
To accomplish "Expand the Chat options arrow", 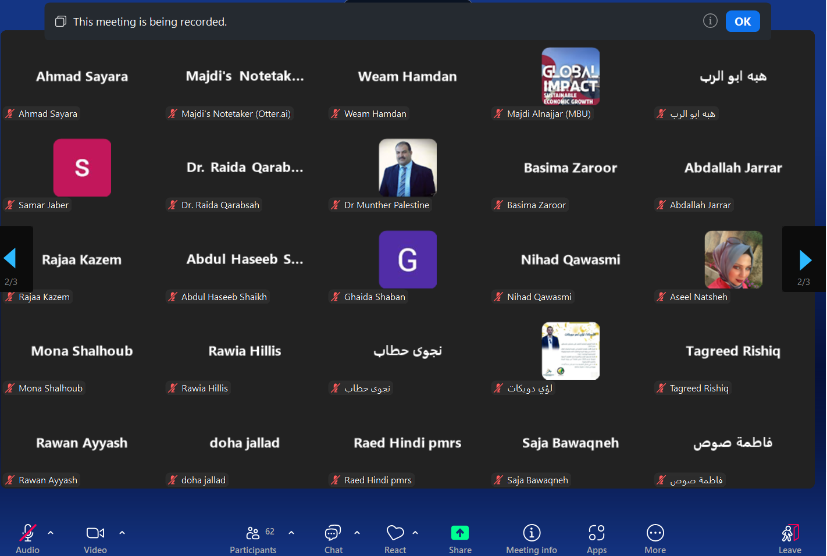I will pos(357,532).
